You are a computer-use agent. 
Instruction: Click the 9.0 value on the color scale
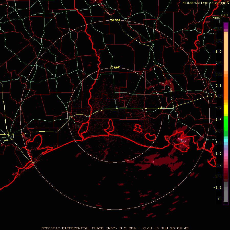tap(218, 40)
